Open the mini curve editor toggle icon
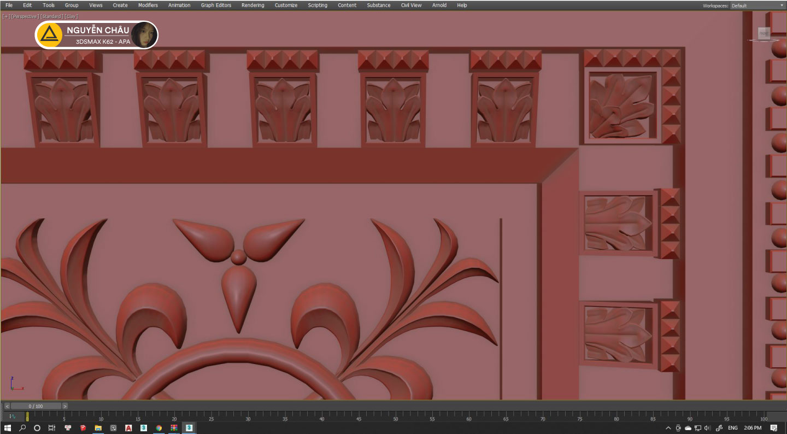787x434 pixels. pos(13,417)
